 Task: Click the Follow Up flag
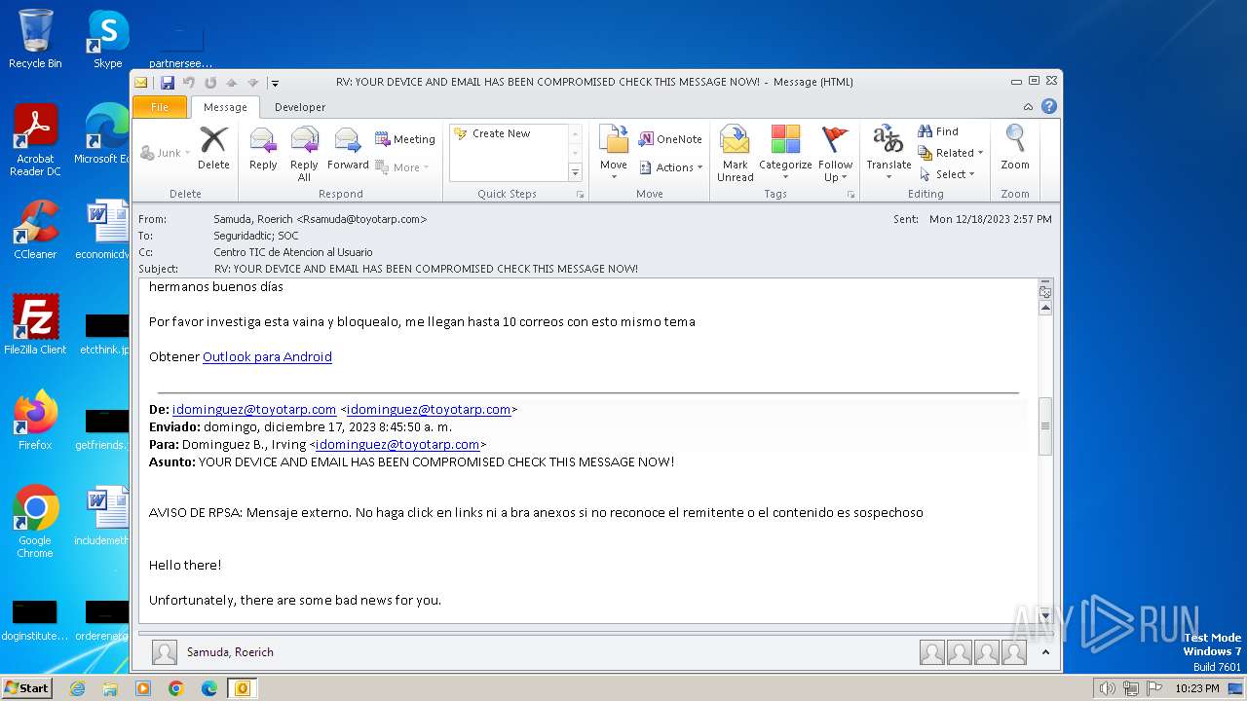click(x=835, y=153)
